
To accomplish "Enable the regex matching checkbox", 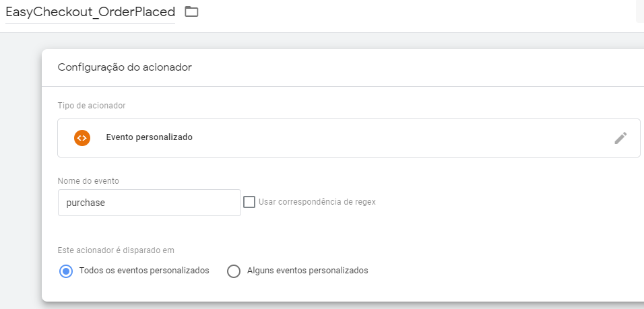I will pyautogui.click(x=249, y=202).
